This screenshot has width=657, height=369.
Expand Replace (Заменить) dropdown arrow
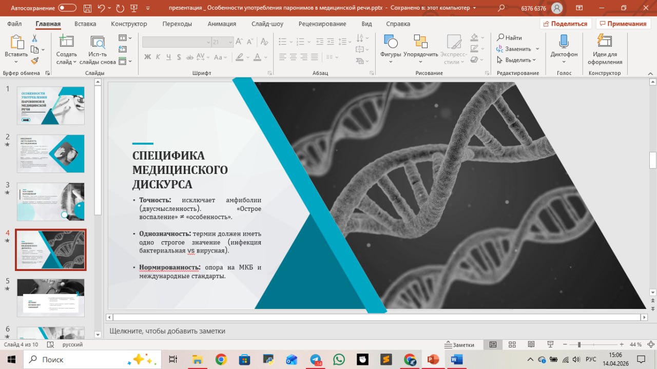point(537,49)
